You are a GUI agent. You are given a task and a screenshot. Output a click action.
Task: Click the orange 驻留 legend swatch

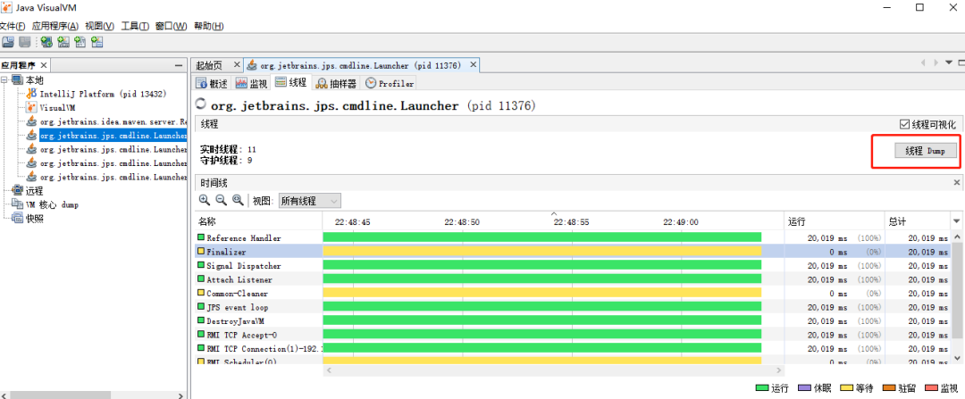(889, 388)
